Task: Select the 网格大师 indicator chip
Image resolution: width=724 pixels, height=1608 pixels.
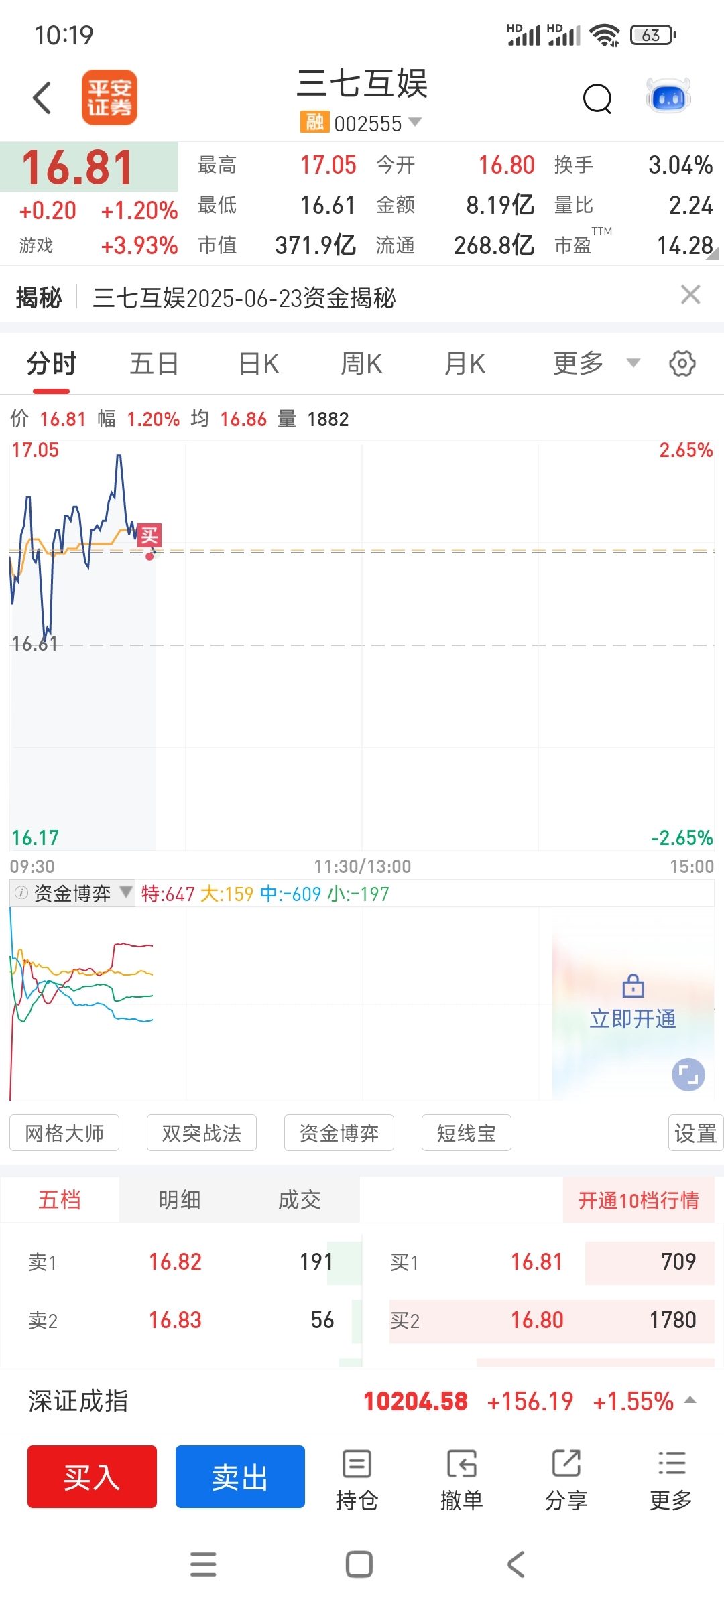Action: 64,1133
